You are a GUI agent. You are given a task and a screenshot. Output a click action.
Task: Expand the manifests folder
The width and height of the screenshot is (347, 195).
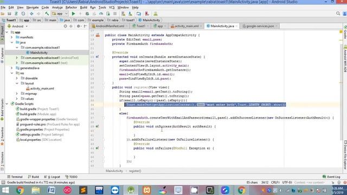click(x=12, y=37)
